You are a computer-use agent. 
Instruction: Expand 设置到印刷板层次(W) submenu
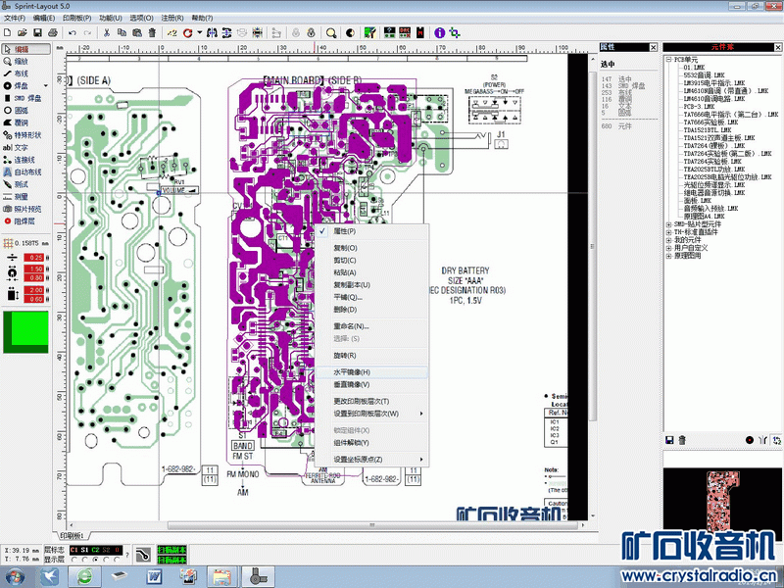click(372, 414)
